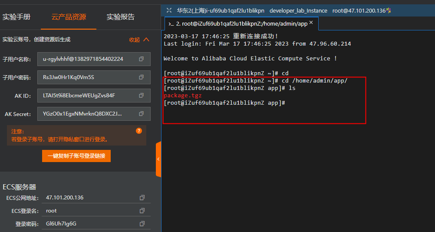Select the ECS public IP 47.101.200.136

coord(65,198)
